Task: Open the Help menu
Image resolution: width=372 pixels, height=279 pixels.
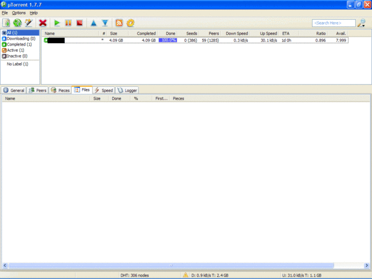Action: (34, 13)
